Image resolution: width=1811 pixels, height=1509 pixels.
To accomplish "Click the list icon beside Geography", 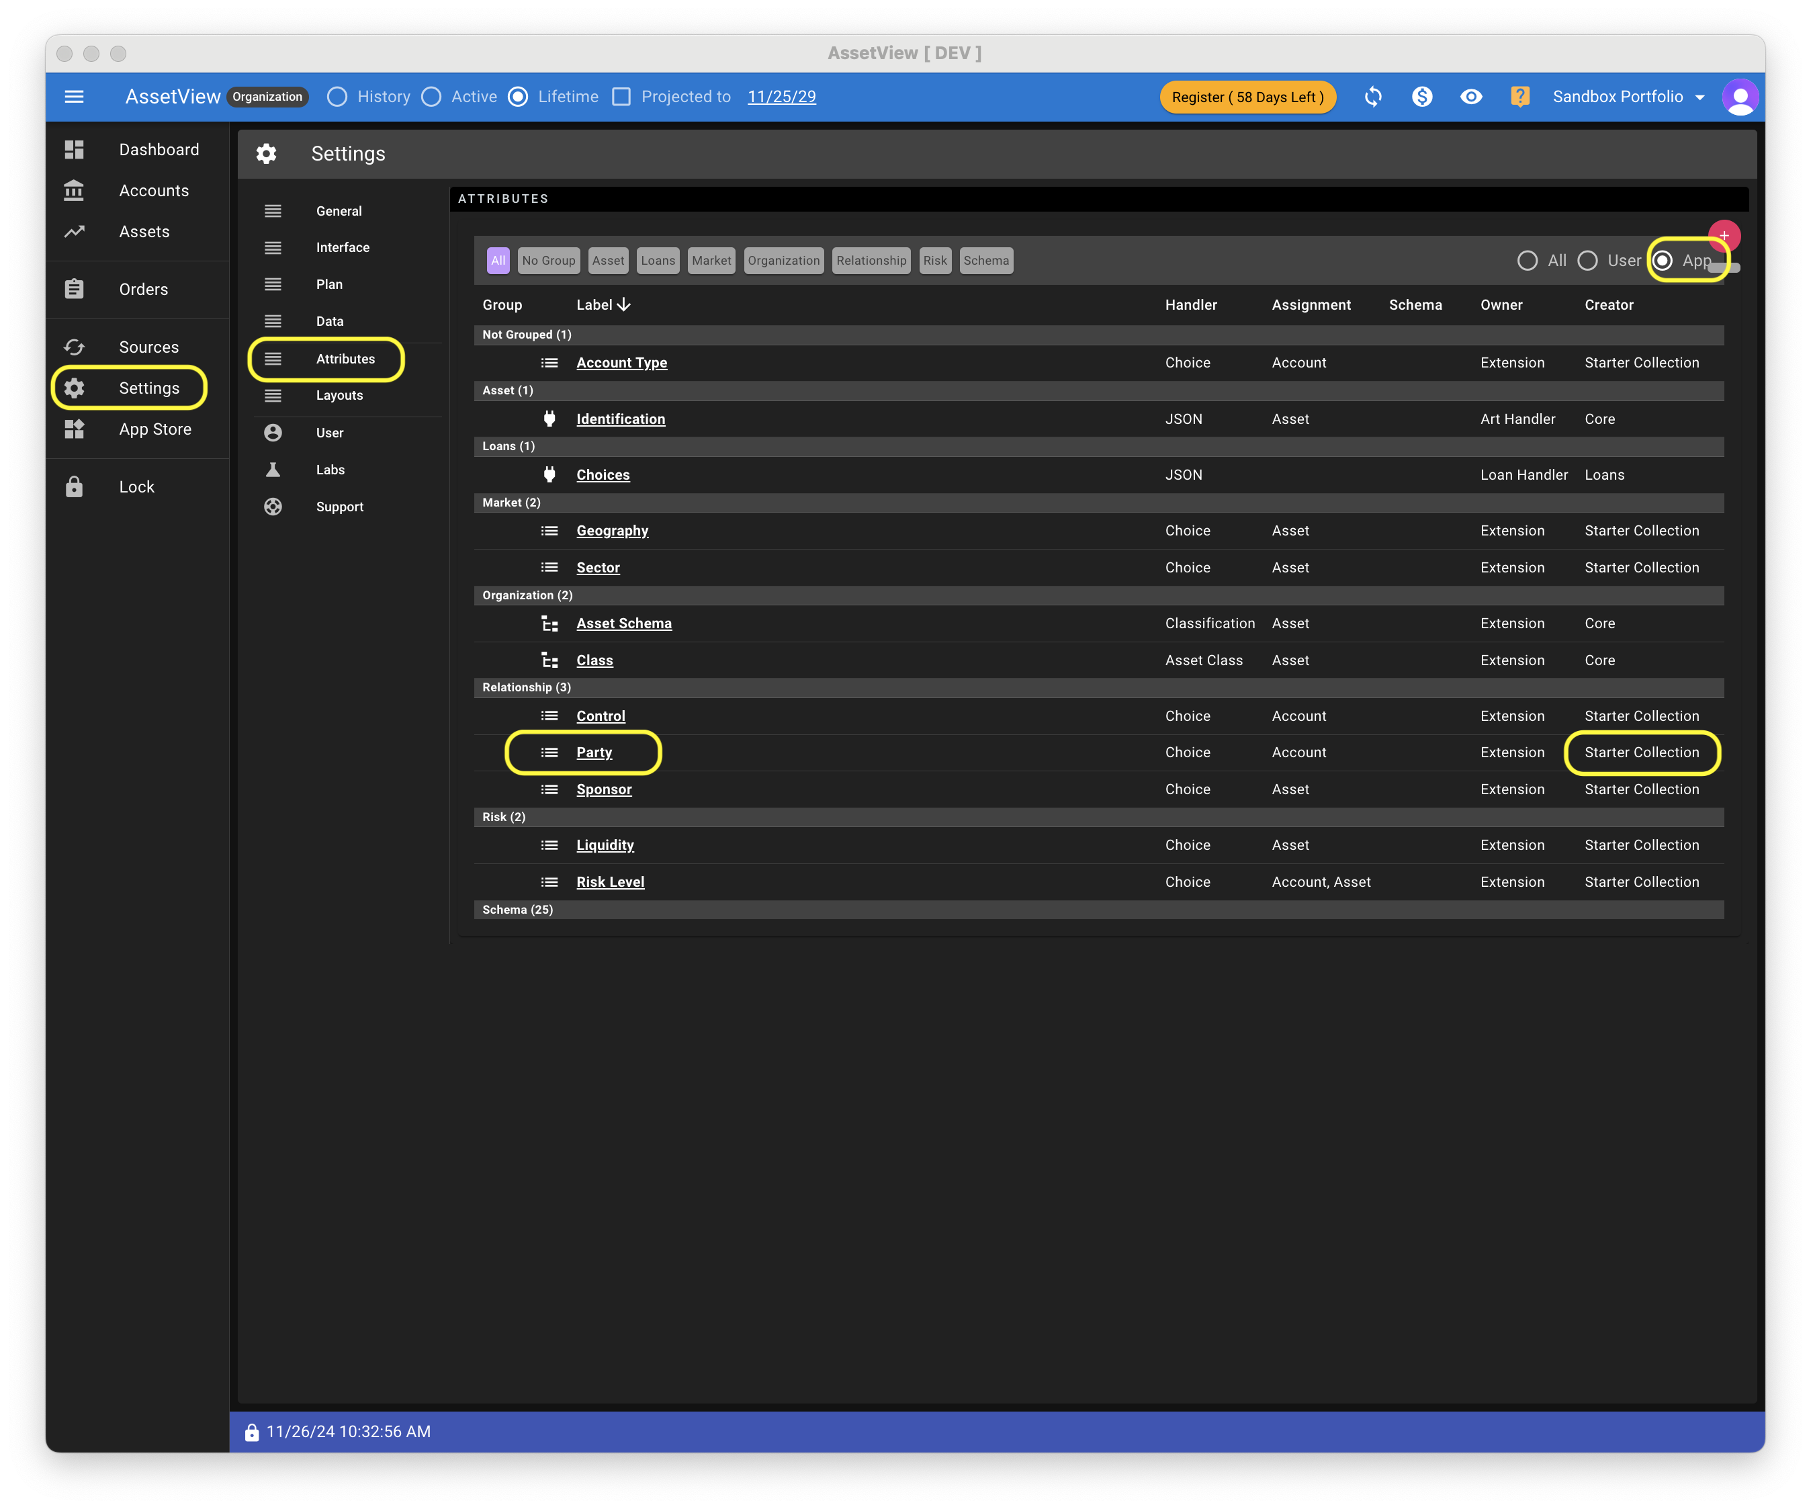I will click(x=549, y=531).
